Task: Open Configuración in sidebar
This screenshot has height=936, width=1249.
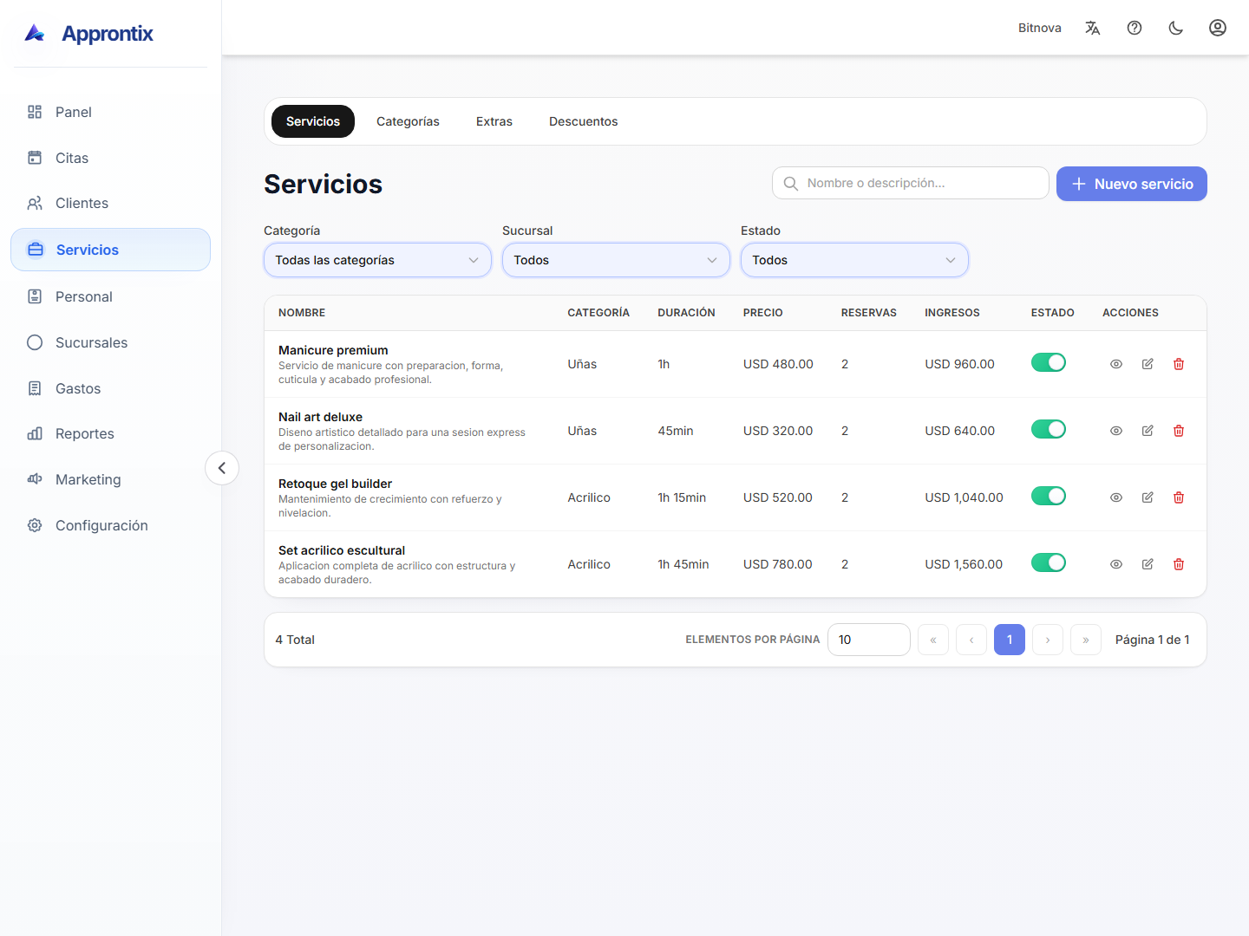Action: pos(110,525)
